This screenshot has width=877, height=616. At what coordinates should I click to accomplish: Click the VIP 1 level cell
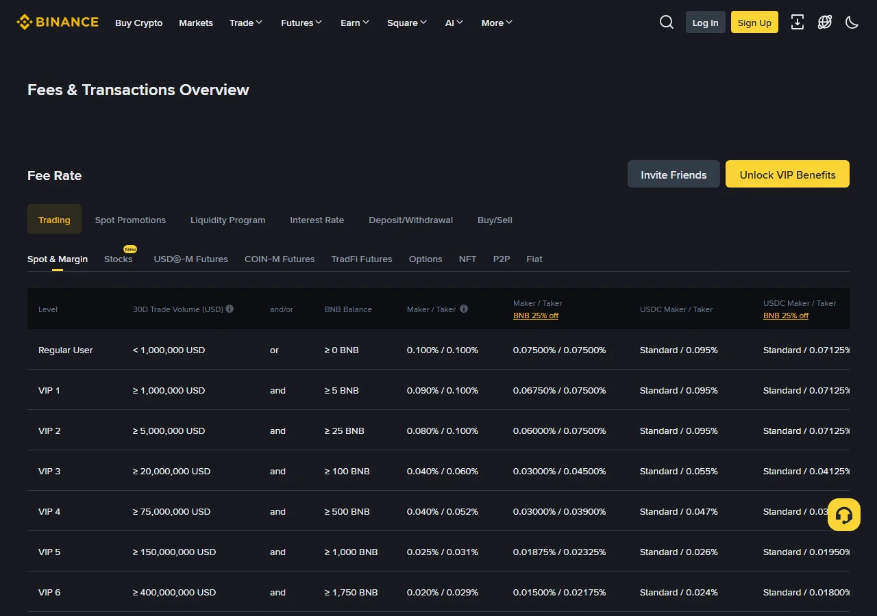49,390
